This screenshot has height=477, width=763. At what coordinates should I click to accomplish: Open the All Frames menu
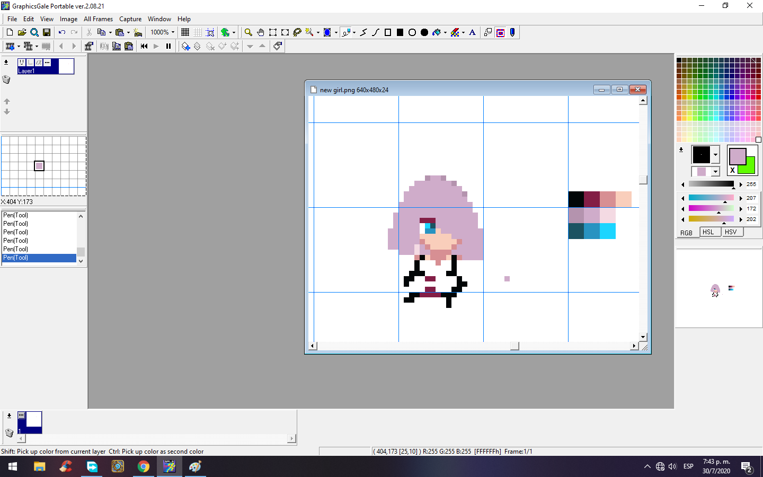99,19
